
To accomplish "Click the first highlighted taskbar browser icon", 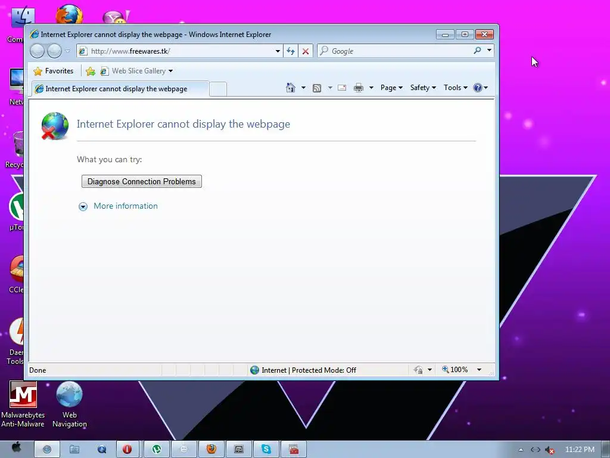I will [x=47, y=450].
